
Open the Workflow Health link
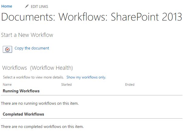point(52,68)
